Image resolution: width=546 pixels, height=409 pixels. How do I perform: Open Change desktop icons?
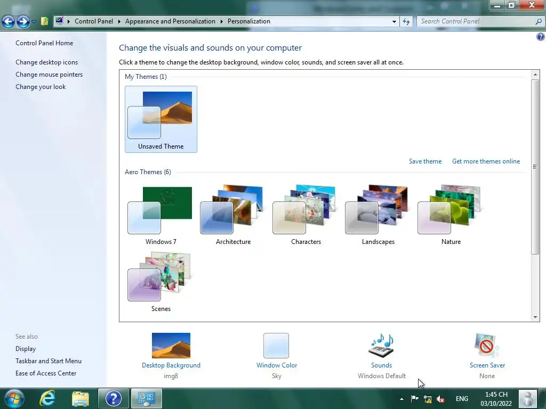[x=47, y=62]
